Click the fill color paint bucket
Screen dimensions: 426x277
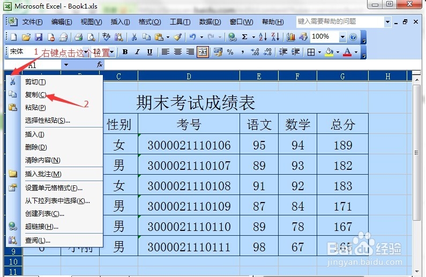[x=330, y=52]
